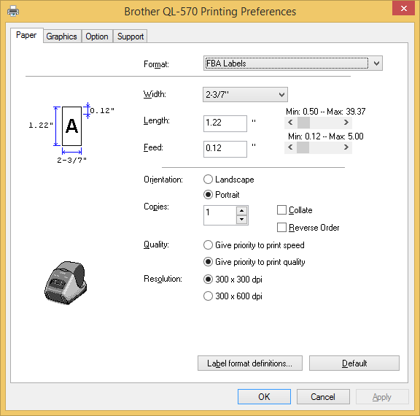420x416 pixels.
Task: Enable the Reverse Order checkbox
Action: (308, 228)
